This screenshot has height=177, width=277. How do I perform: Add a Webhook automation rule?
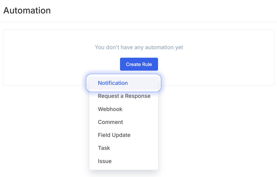[x=110, y=109]
